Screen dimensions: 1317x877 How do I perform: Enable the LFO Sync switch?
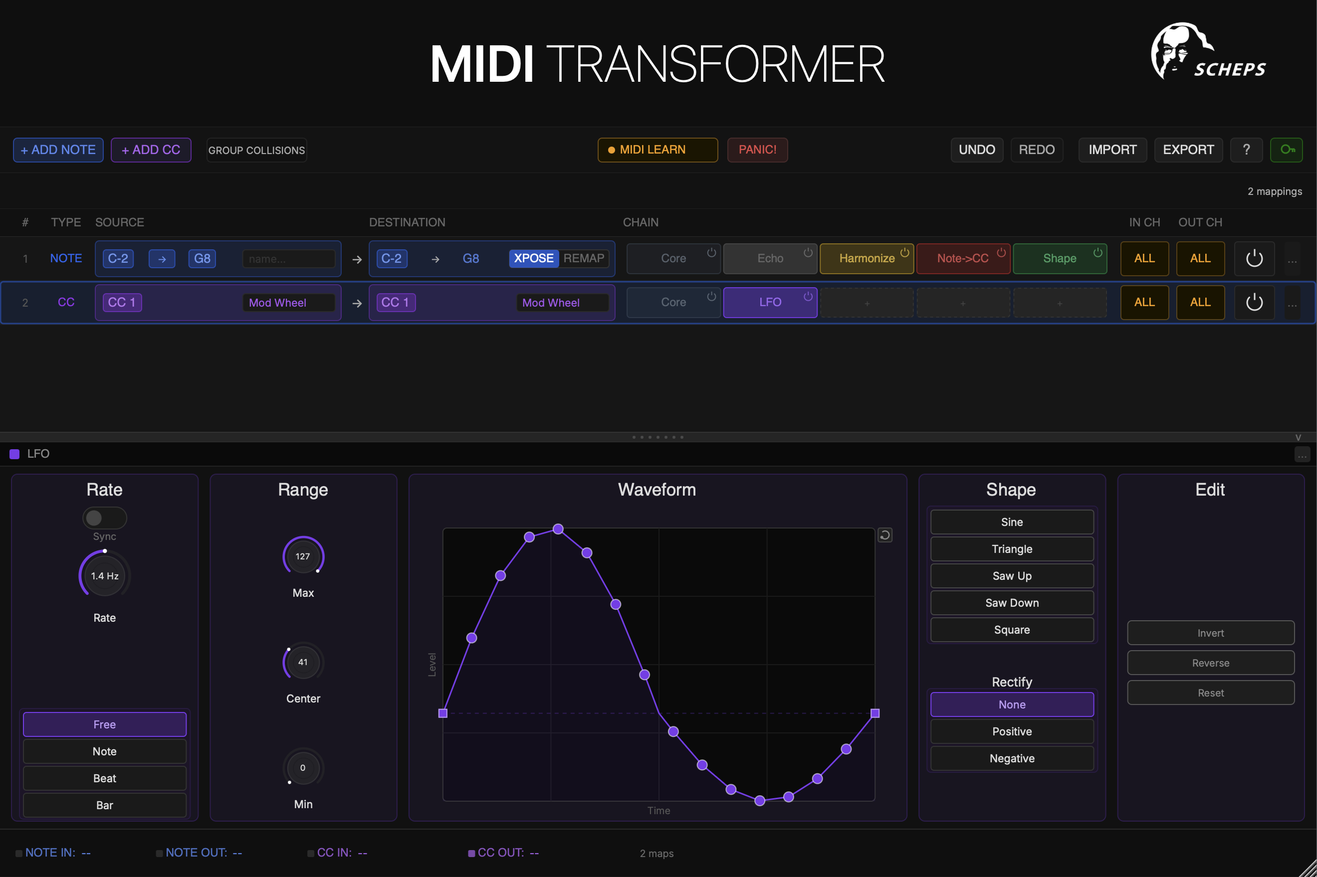(x=105, y=518)
